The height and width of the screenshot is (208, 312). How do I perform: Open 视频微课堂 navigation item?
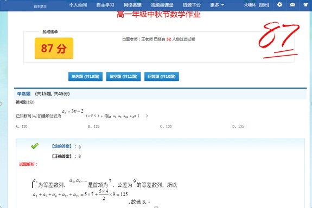(x=162, y=5)
